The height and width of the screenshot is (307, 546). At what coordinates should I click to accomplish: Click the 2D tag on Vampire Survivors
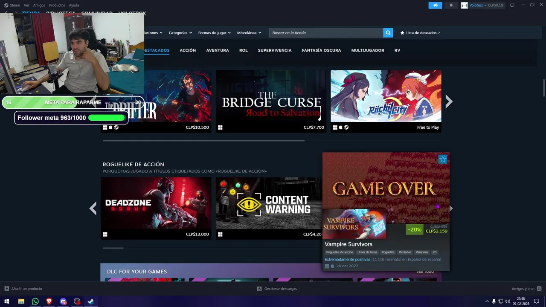435,252
